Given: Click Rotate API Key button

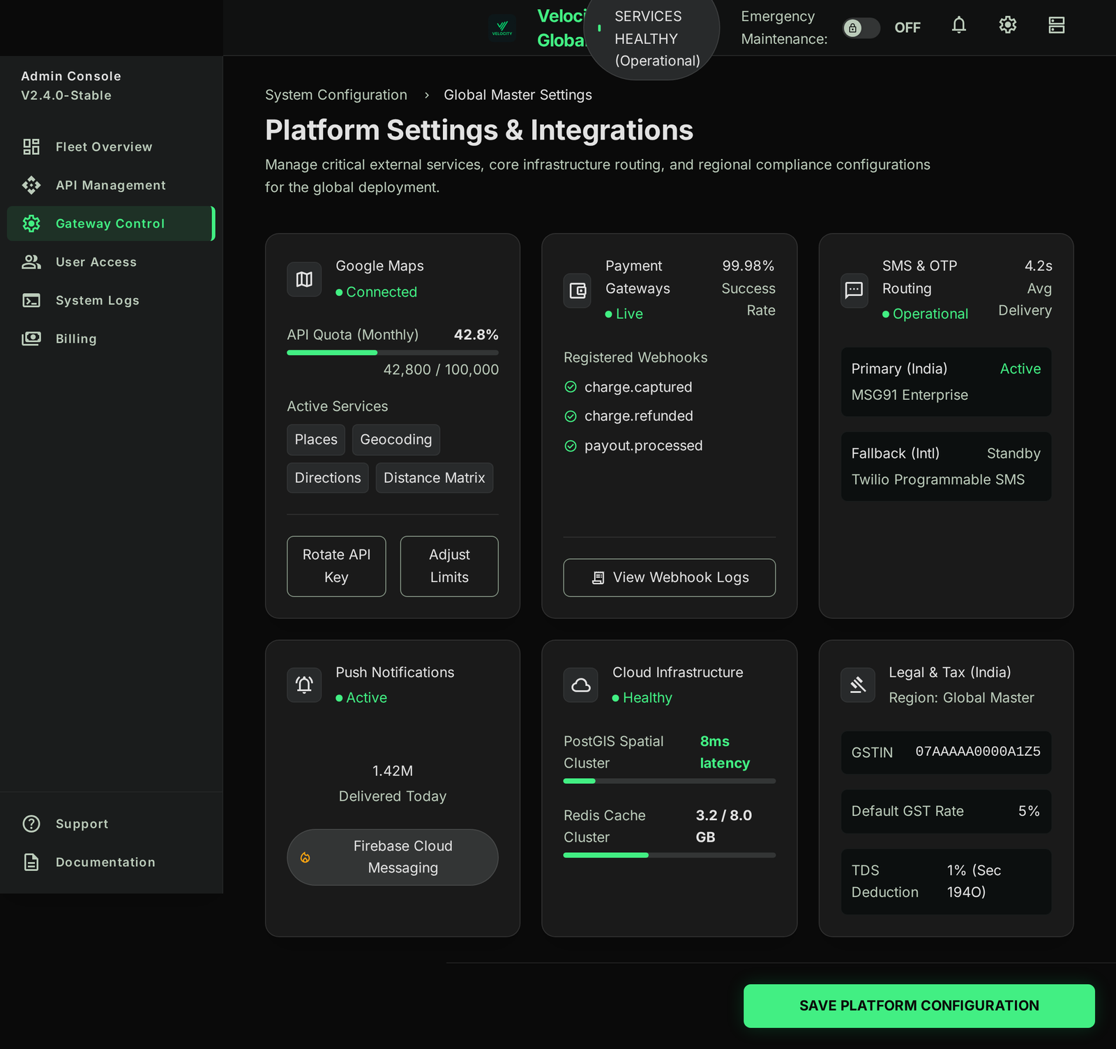Looking at the screenshot, I should click(x=336, y=566).
